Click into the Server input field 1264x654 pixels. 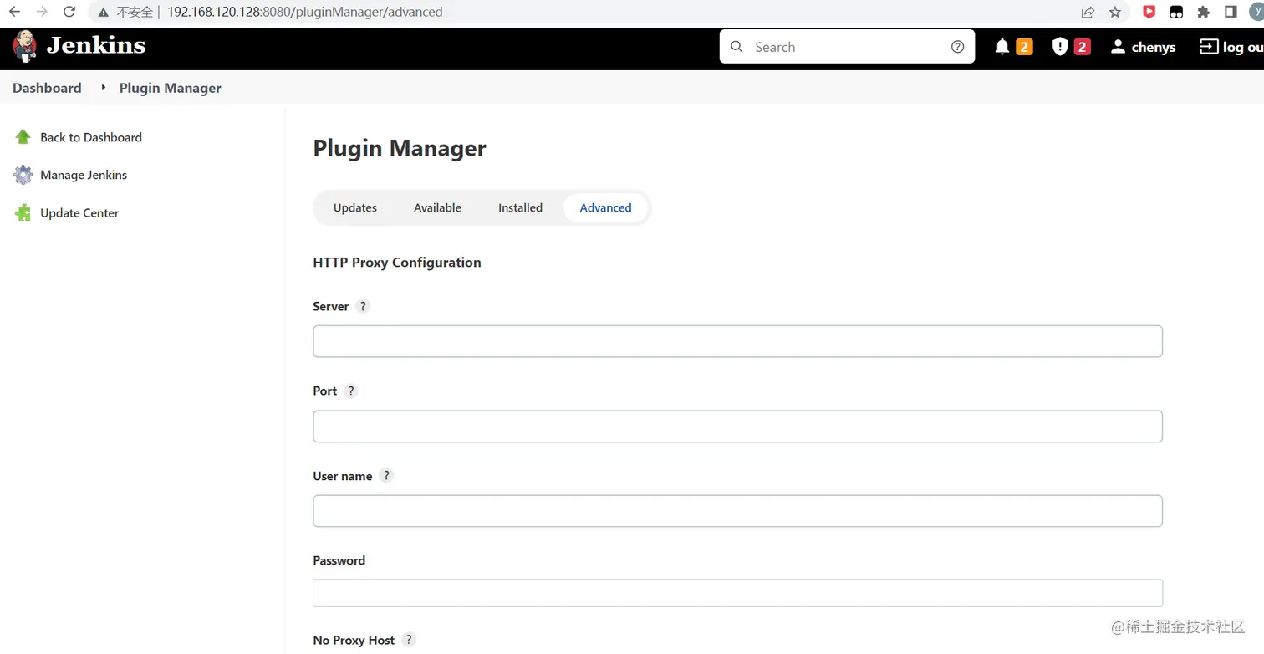click(x=737, y=341)
